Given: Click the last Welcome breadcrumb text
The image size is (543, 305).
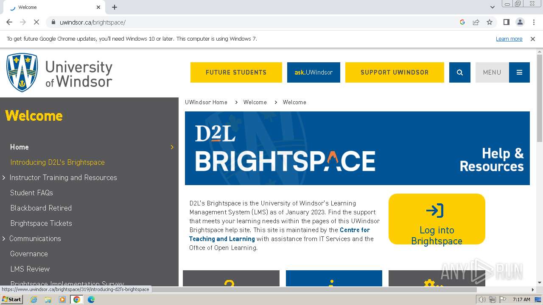Looking at the screenshot, I should 294,102.
